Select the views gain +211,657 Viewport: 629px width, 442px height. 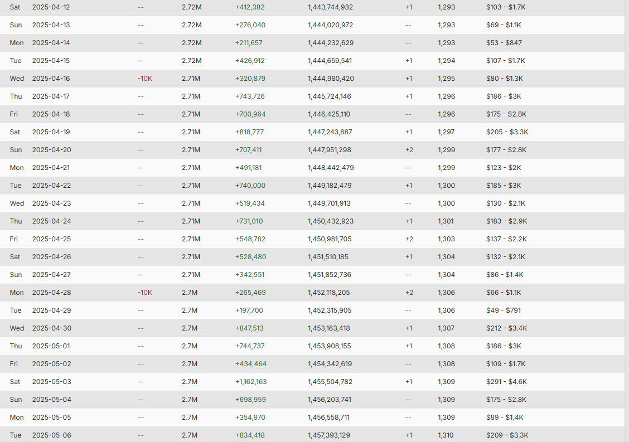[x=249, y=43]
